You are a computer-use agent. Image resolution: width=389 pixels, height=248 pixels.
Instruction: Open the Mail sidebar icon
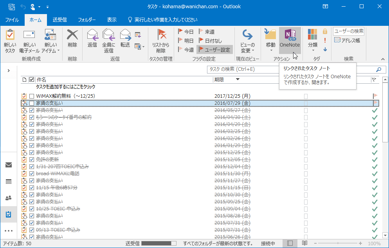pos(9,165)
